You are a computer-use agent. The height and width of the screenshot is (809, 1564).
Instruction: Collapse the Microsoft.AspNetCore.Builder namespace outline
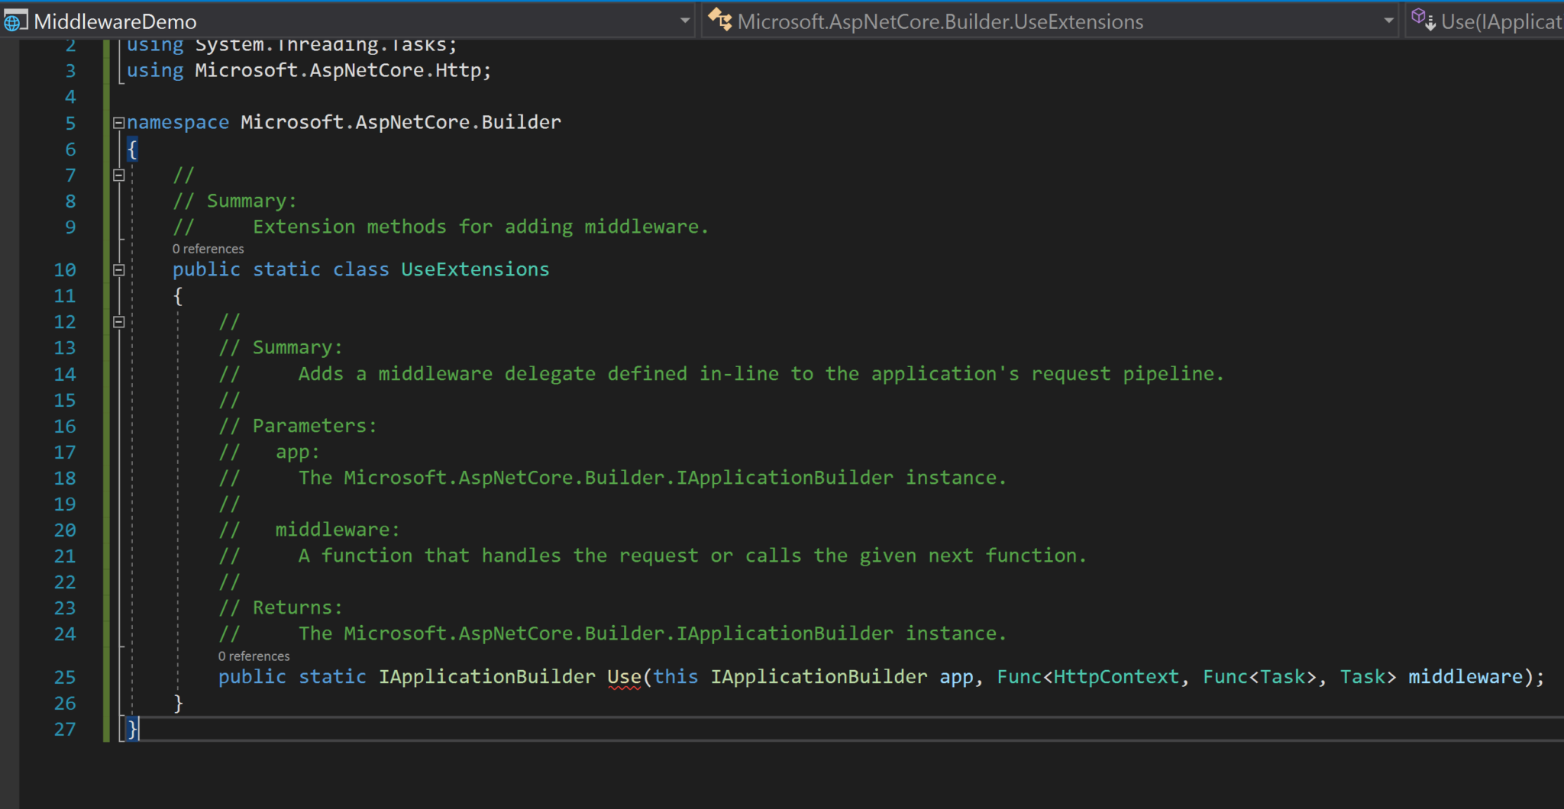click(x=118, y=122)
